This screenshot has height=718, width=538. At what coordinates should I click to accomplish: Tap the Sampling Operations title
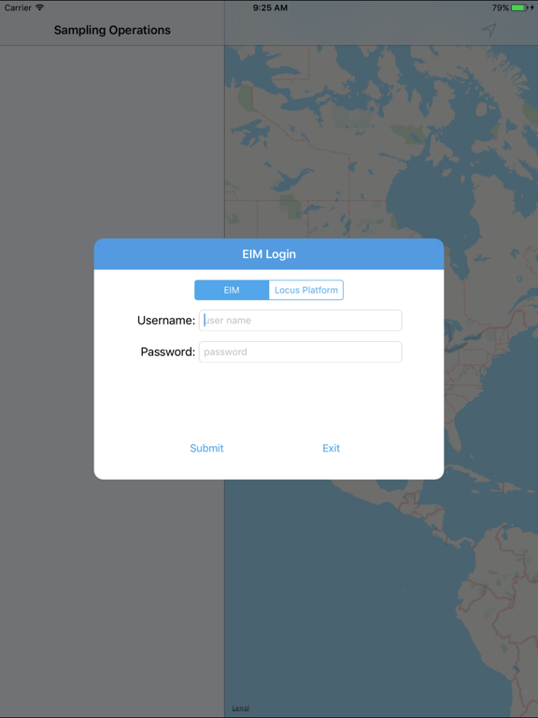(x=112, y=30)
